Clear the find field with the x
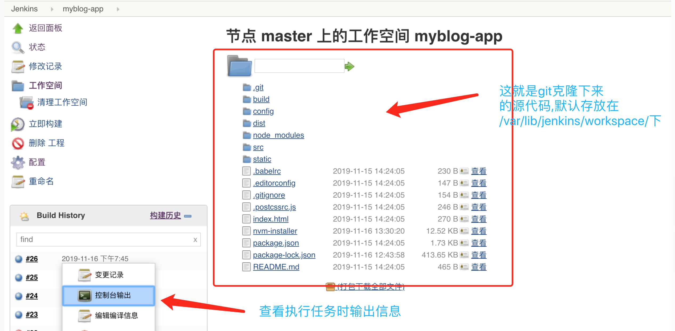 [x=195, y=240]
